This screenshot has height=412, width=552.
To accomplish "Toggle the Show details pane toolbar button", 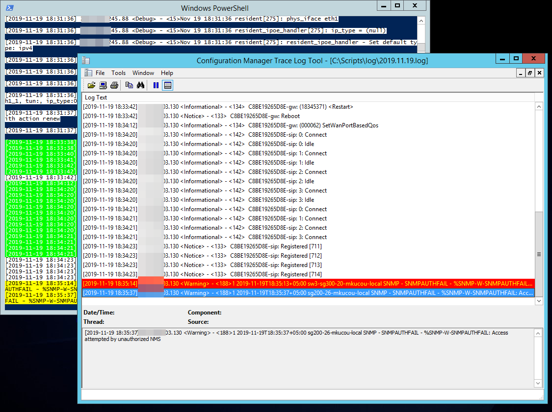I will click(x=168, y=85).
